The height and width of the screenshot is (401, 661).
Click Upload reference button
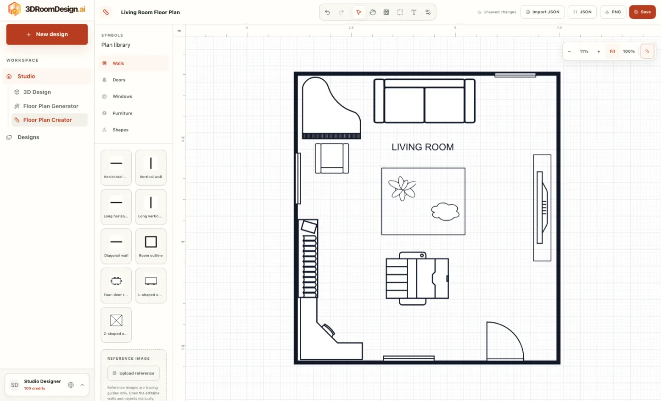(134, 373)
